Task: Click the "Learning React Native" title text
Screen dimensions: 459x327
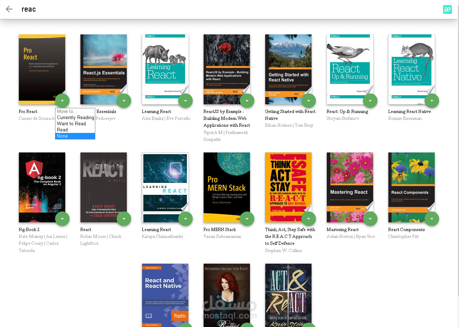Action: (x=410, y=112)
